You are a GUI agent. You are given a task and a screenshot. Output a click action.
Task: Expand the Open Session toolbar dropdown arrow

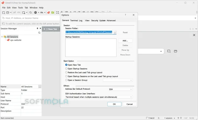pos(11,12)
